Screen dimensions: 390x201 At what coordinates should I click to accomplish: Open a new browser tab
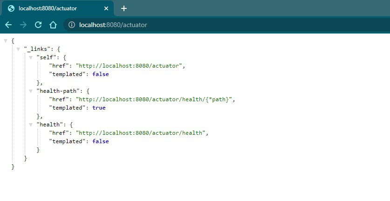click(124, 8)
